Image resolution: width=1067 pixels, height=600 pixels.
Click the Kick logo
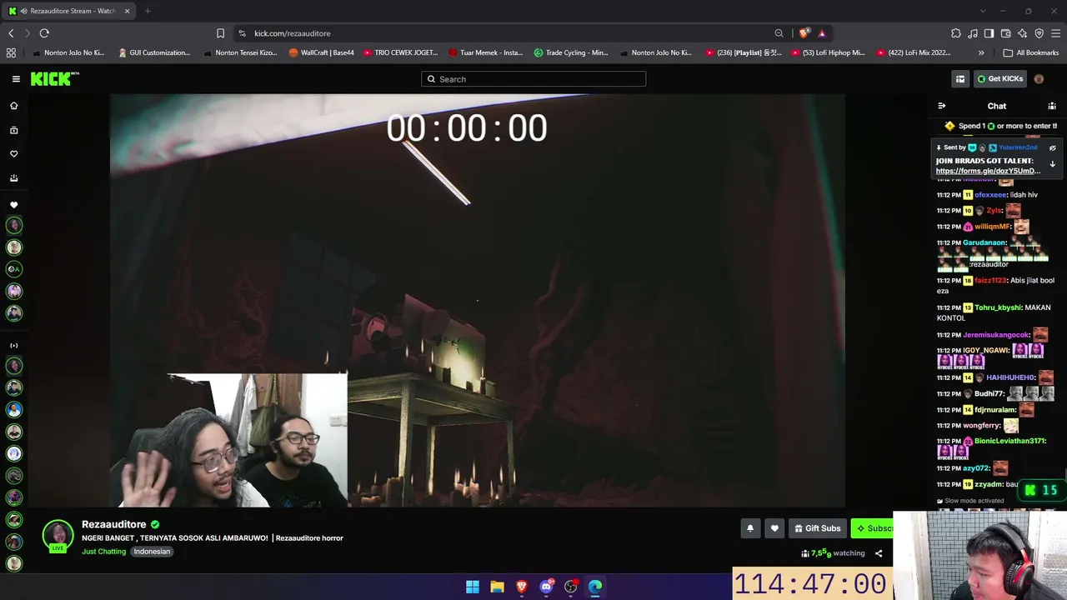55,78
